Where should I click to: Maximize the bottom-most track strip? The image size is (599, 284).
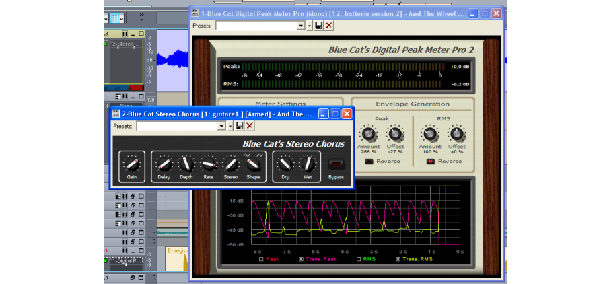click(141, 278)
